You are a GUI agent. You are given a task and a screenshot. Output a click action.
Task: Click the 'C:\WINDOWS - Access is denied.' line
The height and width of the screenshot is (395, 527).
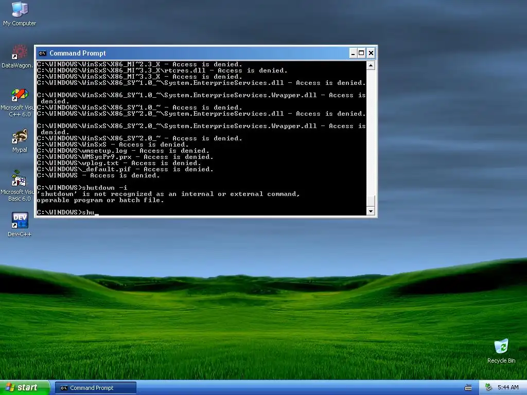(98, 176)
